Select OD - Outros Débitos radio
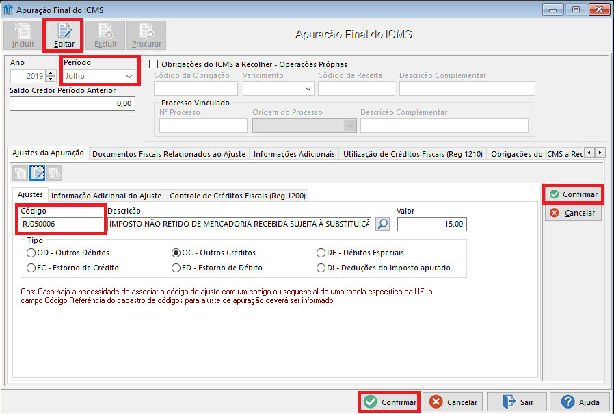This screenshot has height=414, width=614. pos(31,253)
